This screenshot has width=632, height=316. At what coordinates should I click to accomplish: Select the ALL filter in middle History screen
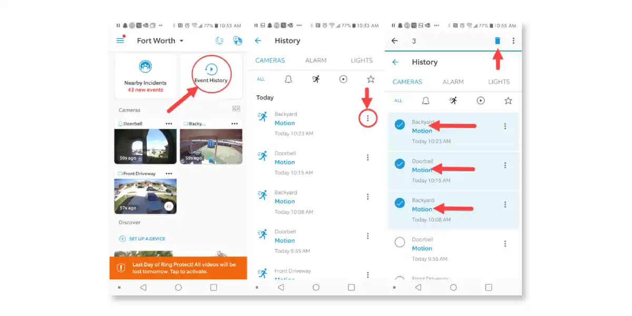[x=261, y=79]
